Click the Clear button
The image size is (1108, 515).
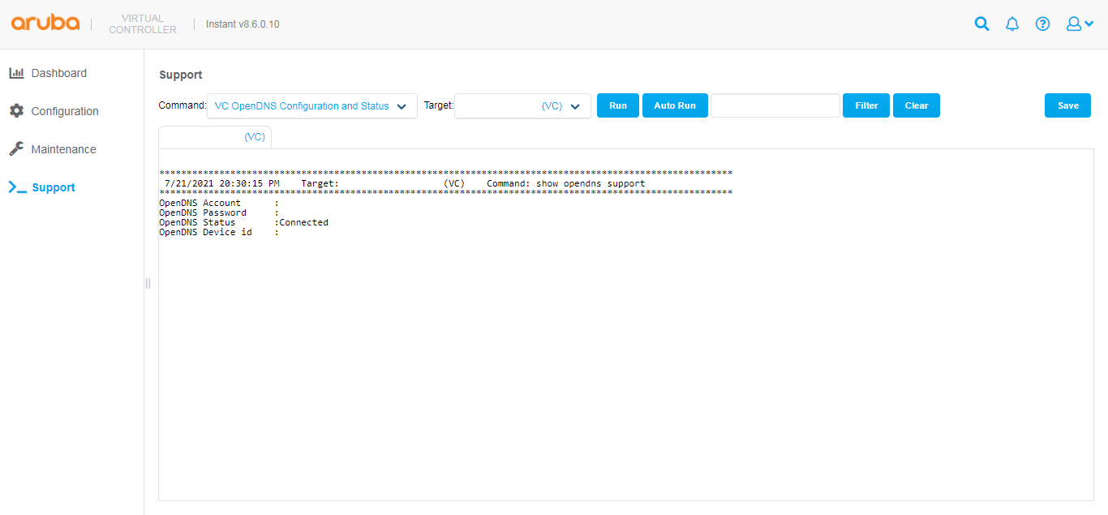(x=917, y=105)
